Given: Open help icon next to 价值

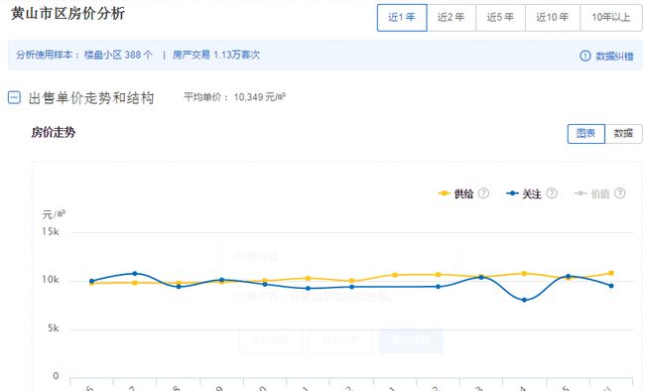Looking at the screenshot, I should pyautogui.click(x=620, y=194).
